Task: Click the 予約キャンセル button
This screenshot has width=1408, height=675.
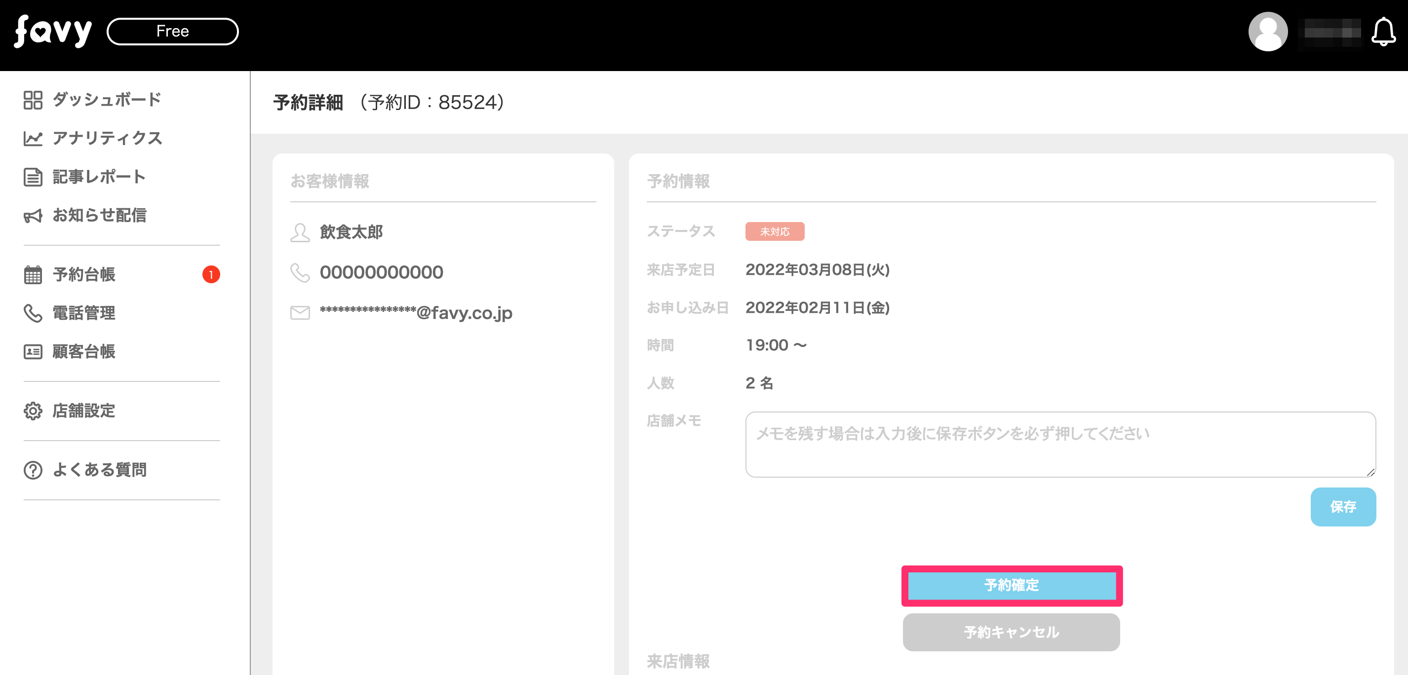Action: pyautogui.click(x=1011, y=632)
